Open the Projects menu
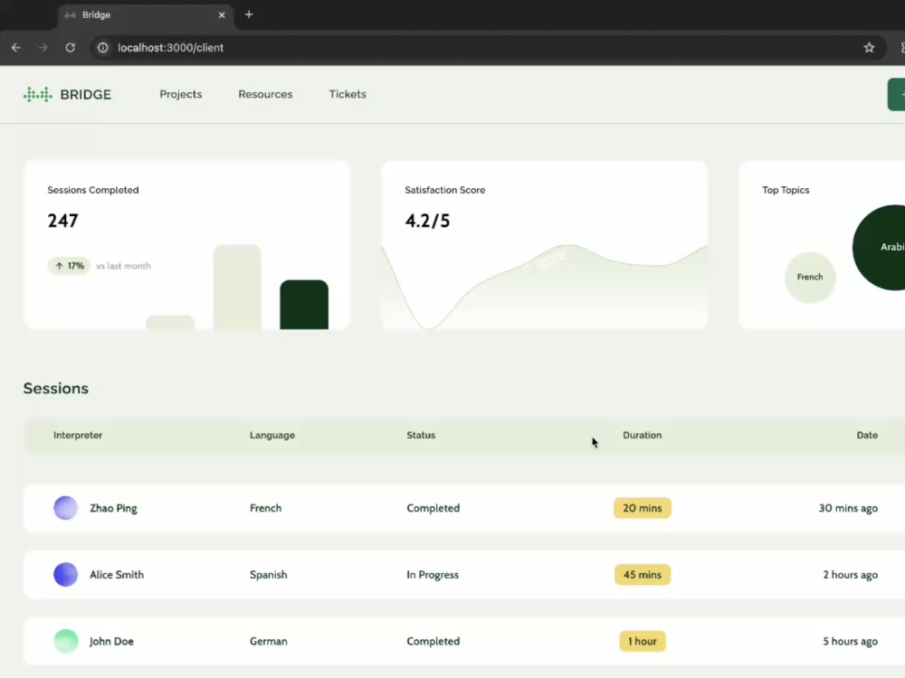Viewport: 905px width, 678px height. point(181,94)
